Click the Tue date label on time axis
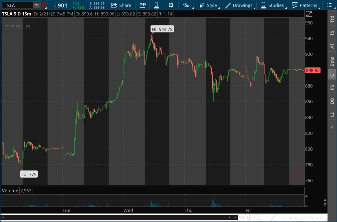The height and width of the screenshot is (222, 337). pos(66,210)
